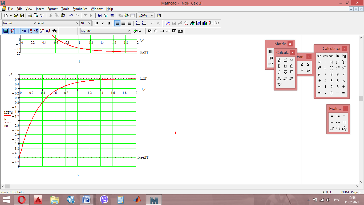Open Greek symbols toolbar

(x=48, y=31)
